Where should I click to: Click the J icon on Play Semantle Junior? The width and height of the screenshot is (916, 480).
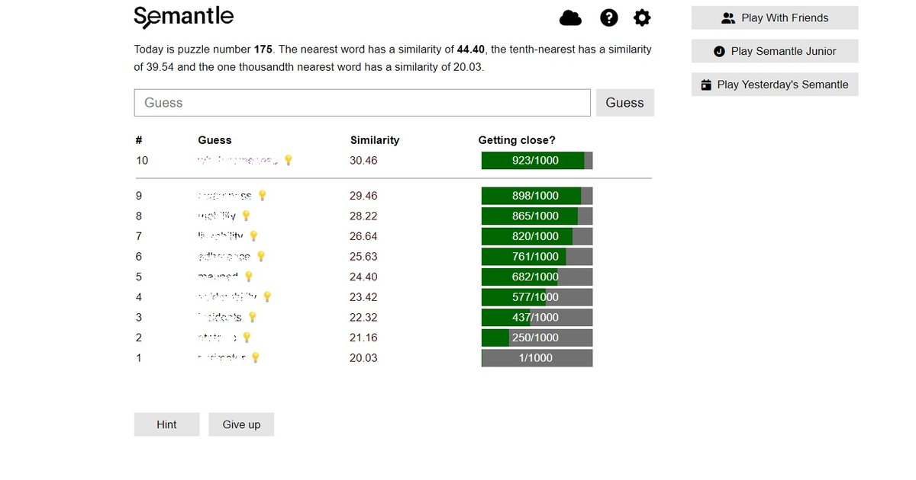pos(718,51)
